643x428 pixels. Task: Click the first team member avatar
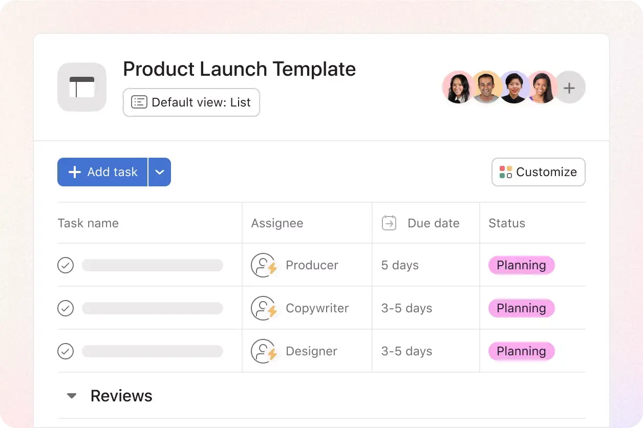click(457, 88)
